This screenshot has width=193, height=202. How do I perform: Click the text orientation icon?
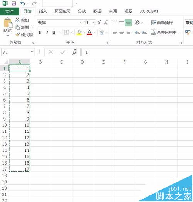coord(137,22)
